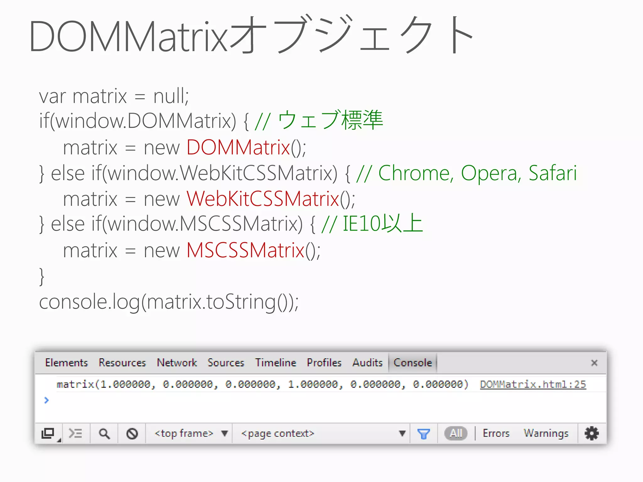Click the red MSCSSMatrix constructor text
643x482 pixels.
coord(246,250)
